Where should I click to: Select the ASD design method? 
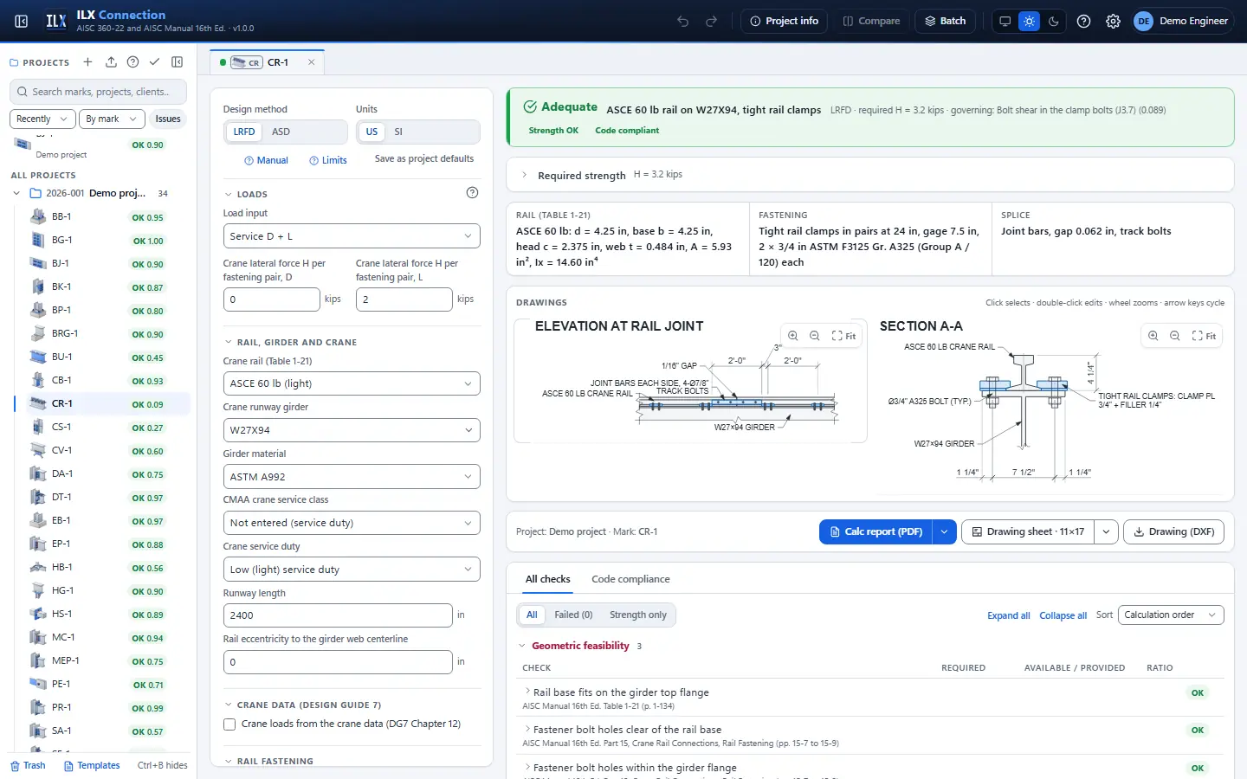281,132
